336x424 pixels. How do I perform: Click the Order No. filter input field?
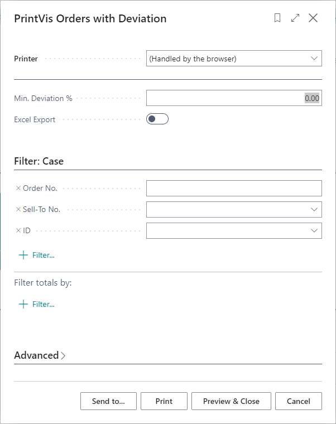click(x=234, y=189)
